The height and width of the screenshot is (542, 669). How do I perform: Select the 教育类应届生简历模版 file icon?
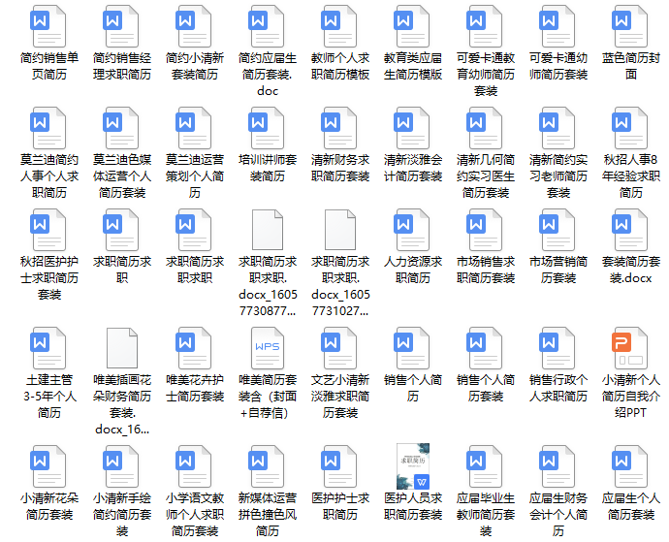(412, 25)
